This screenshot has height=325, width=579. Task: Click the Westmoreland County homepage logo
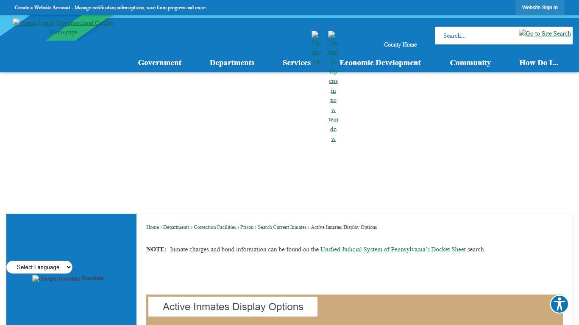tap(64, 28)
